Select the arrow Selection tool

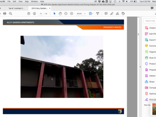(55, 14)
